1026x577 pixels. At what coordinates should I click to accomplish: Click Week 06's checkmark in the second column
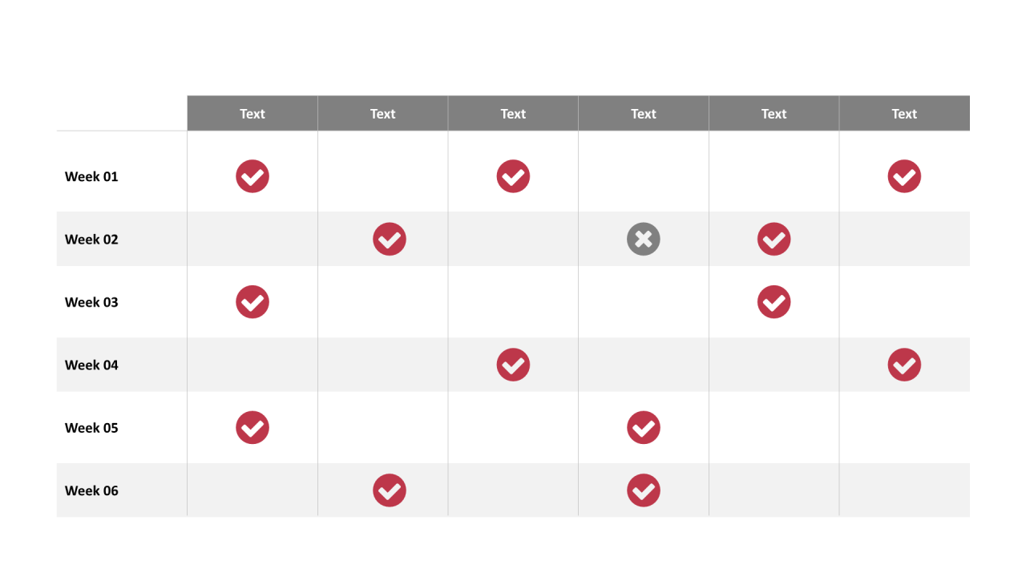390,490
